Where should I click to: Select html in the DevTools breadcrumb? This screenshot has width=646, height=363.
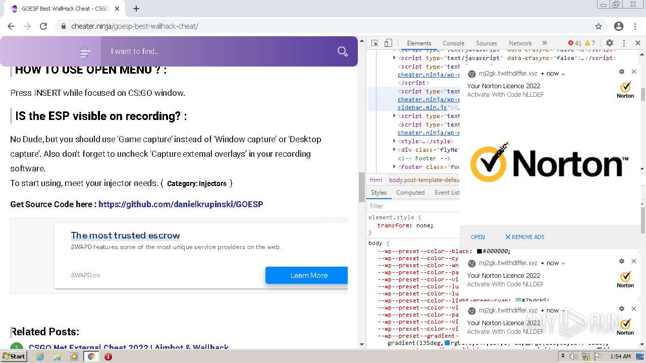pos(376,180)
